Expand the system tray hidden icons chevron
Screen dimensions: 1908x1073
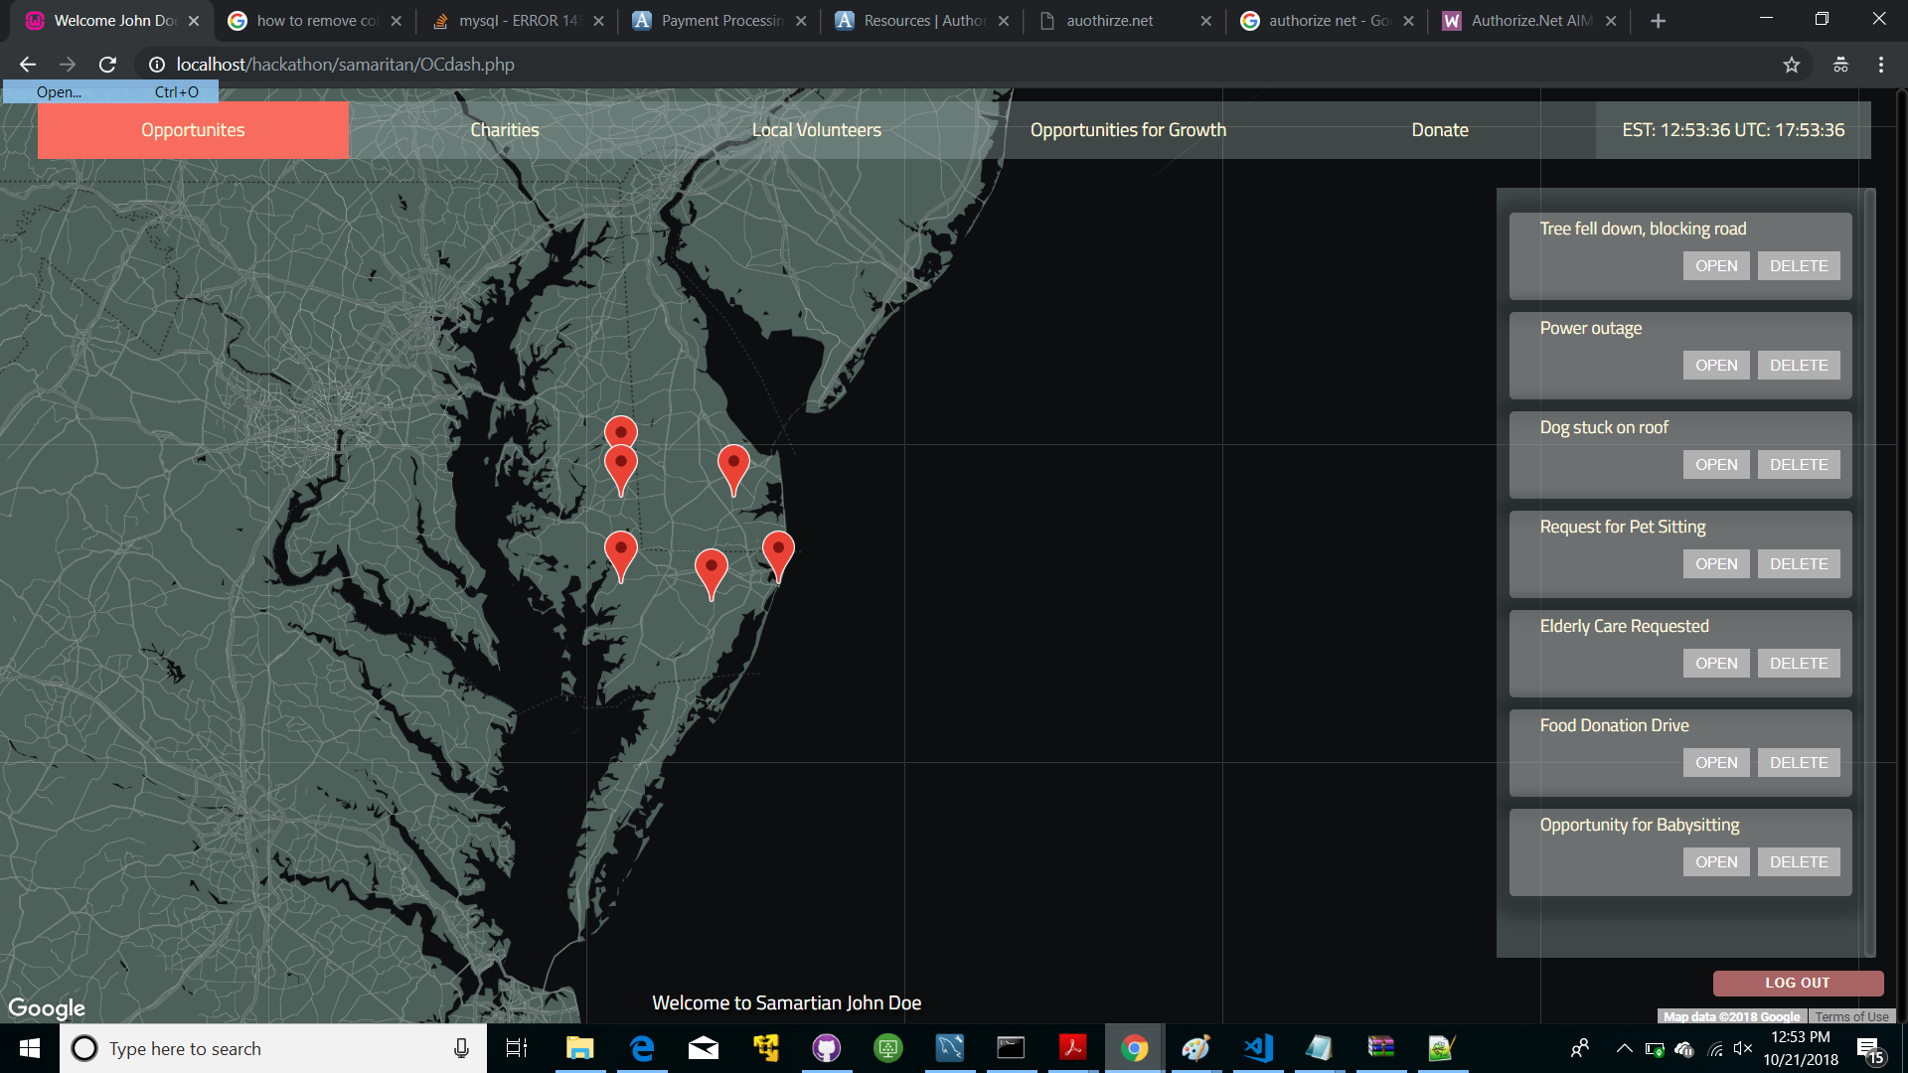(x=1624, y=1048)
